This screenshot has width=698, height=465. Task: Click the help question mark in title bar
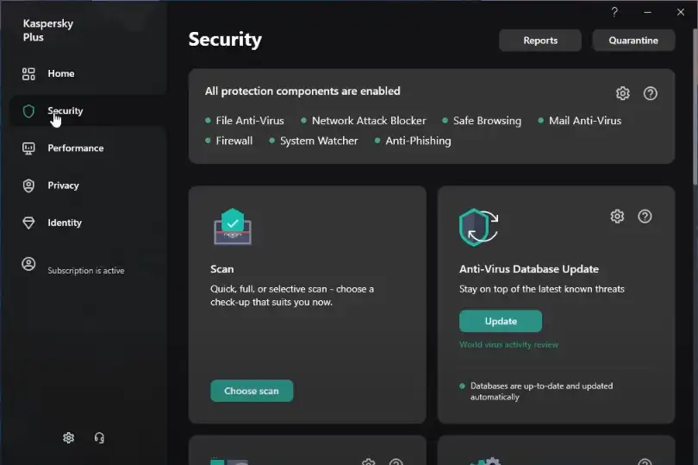pyautogui.click(x=614, y=12)
